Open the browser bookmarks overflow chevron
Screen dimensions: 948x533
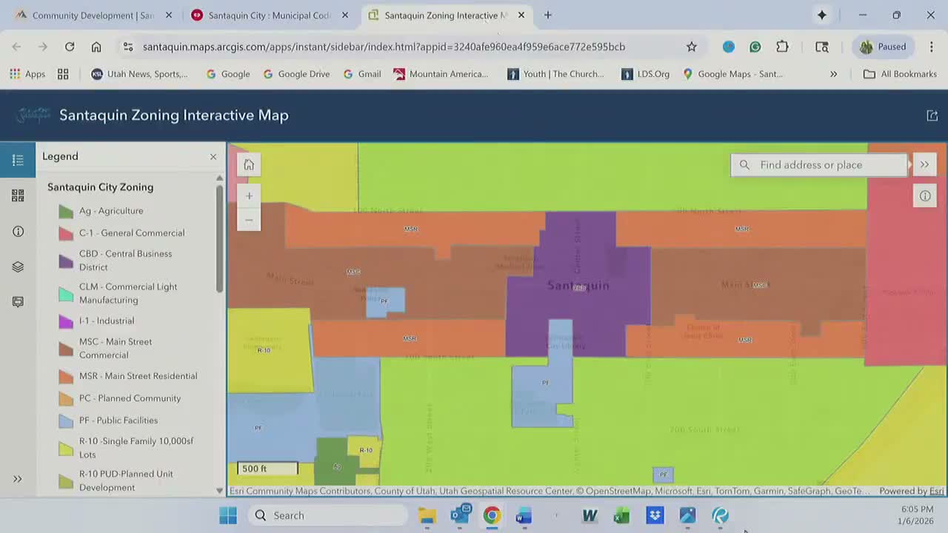point(833,74)
